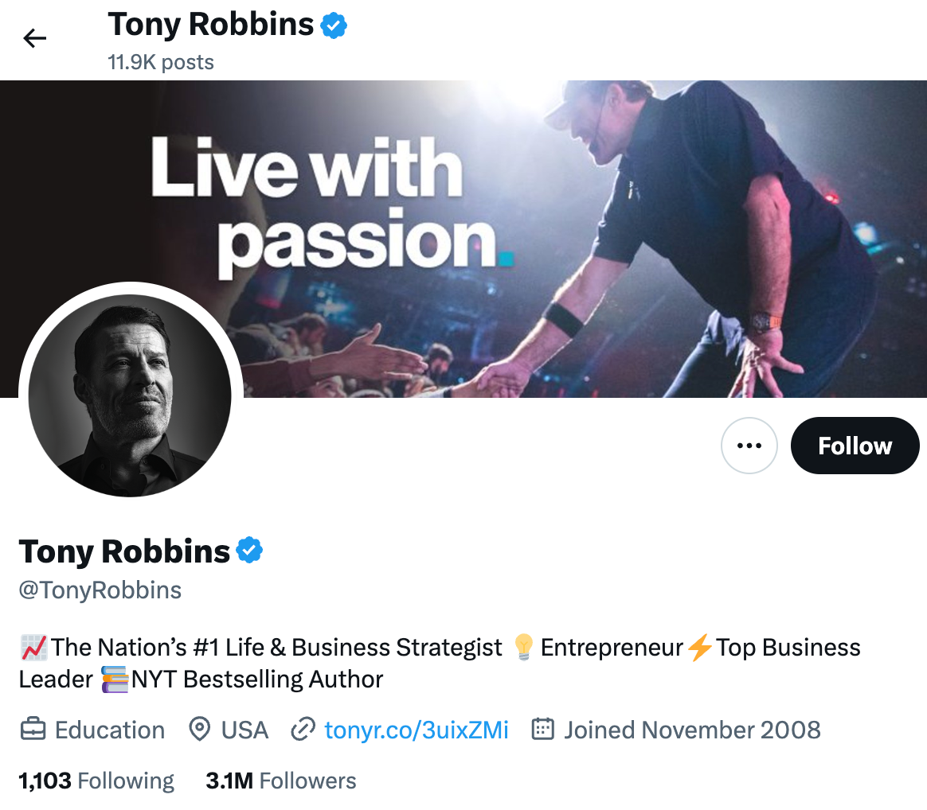Viewport: 927px width, 810px height.
Task: Click the lightning emoji before Top Business Leader
Action: pyautogui.click(x=699, y=647)
